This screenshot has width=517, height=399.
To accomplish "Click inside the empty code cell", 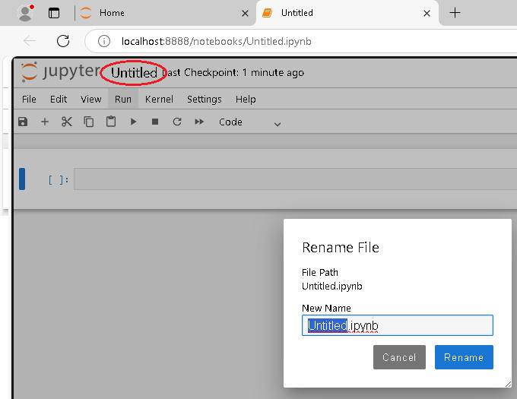I will click(295, 179).
